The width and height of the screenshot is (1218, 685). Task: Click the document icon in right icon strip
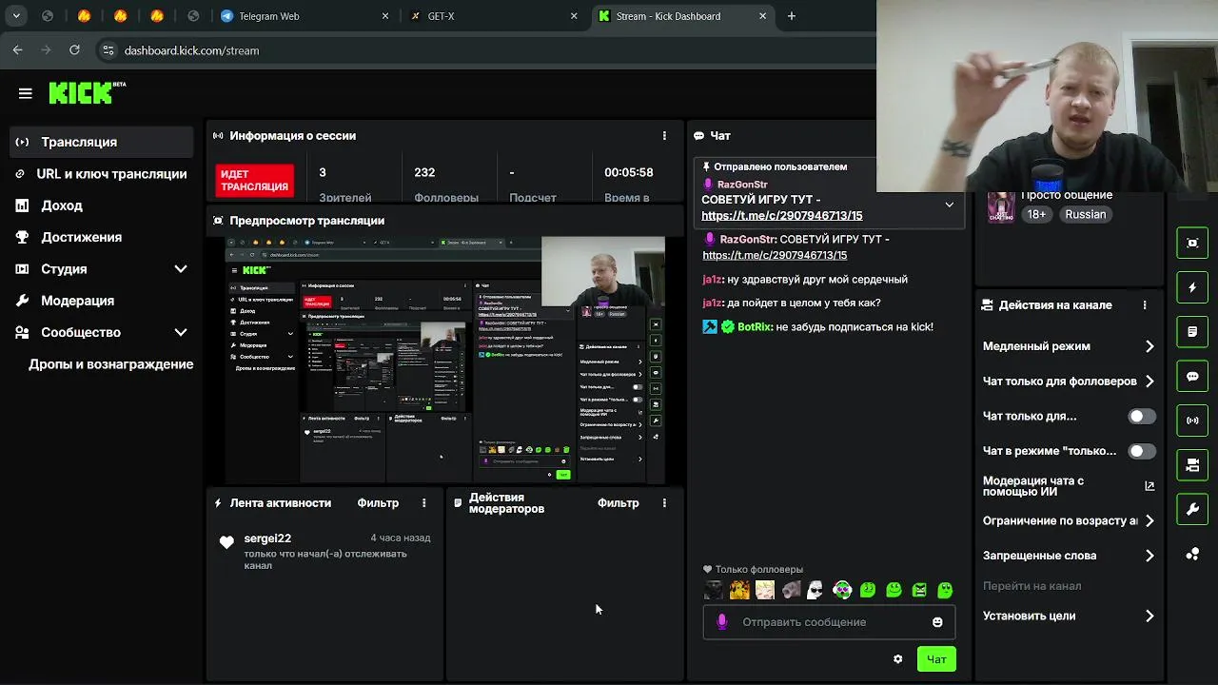click(1192, 332)
